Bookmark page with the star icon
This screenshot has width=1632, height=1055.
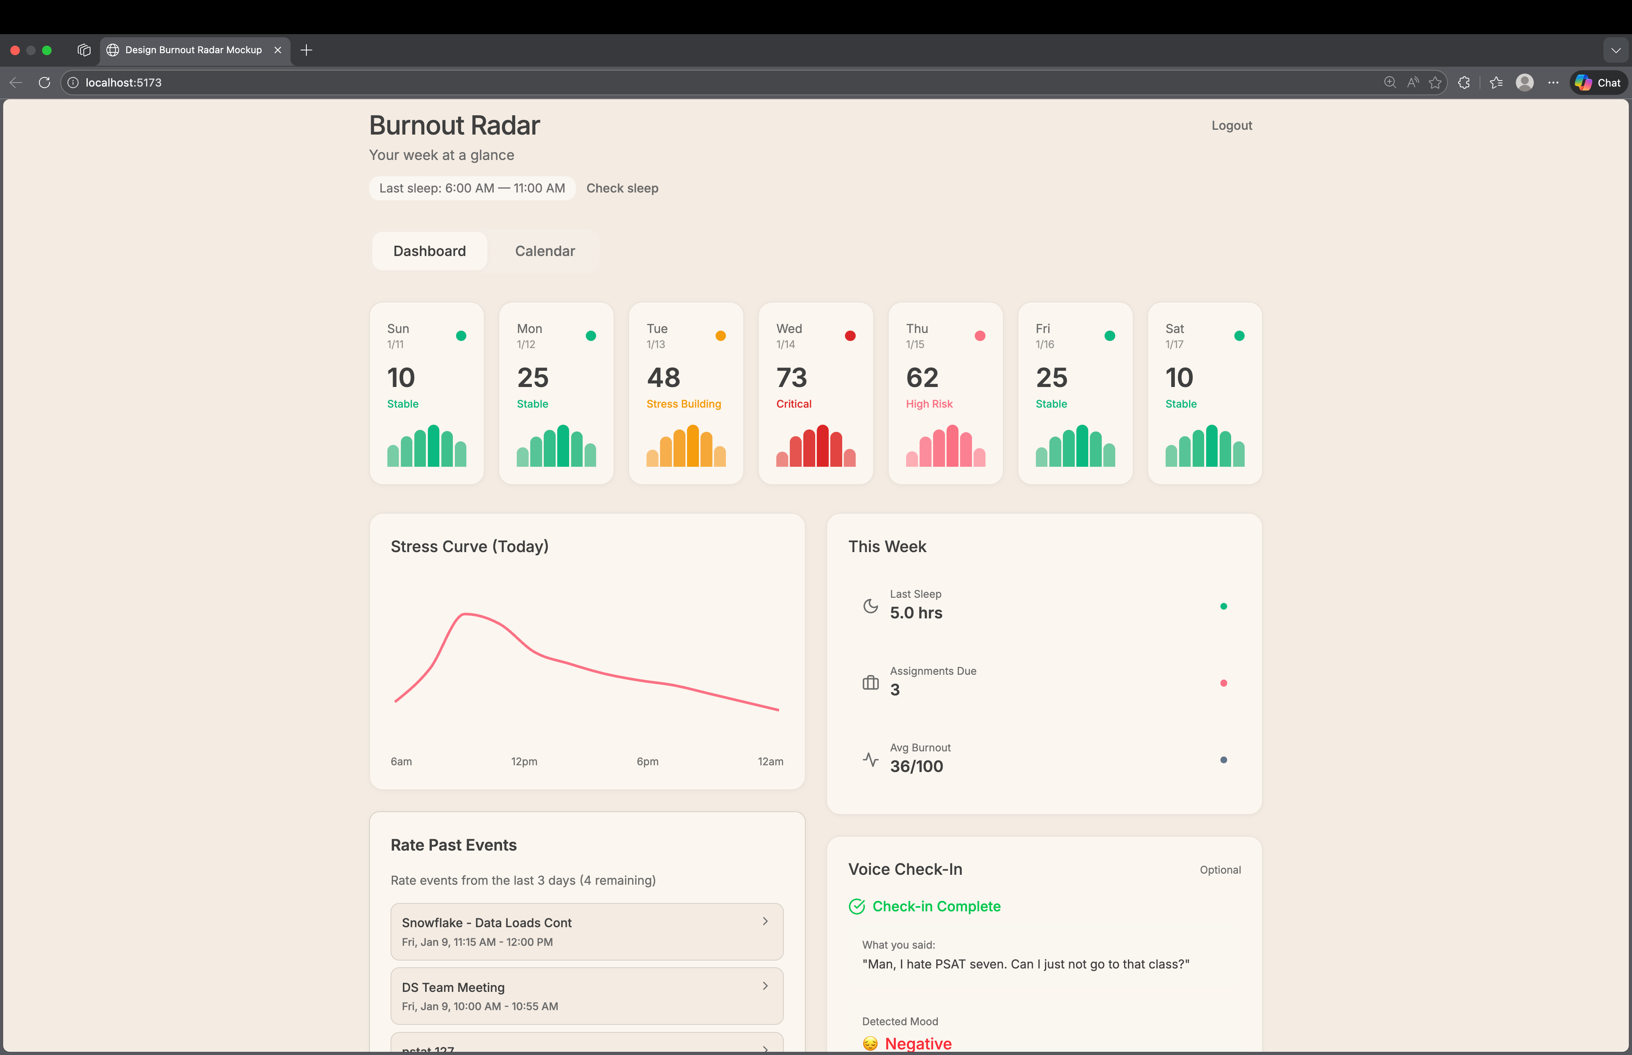(x=1435, y=82)
